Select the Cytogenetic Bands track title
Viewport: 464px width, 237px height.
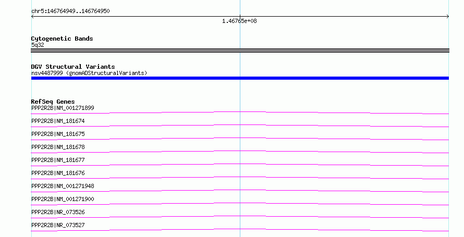coord(62,39)
